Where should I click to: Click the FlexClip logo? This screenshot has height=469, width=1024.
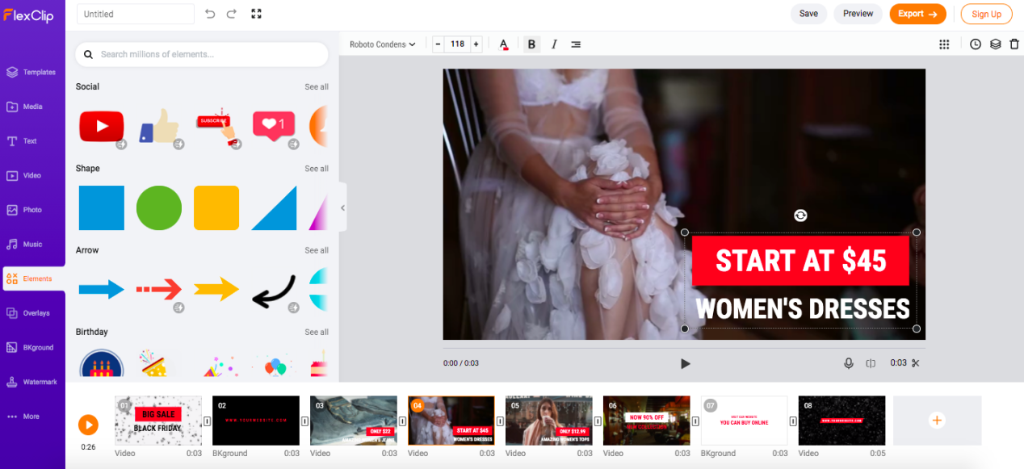[28, 15]
